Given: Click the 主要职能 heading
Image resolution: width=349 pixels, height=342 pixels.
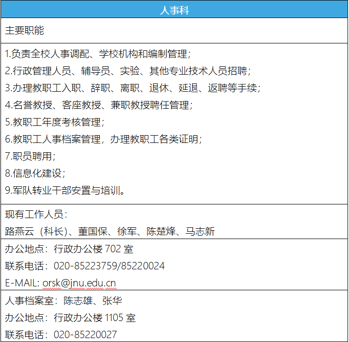Looking at the screenshot, I should (24, 30).
